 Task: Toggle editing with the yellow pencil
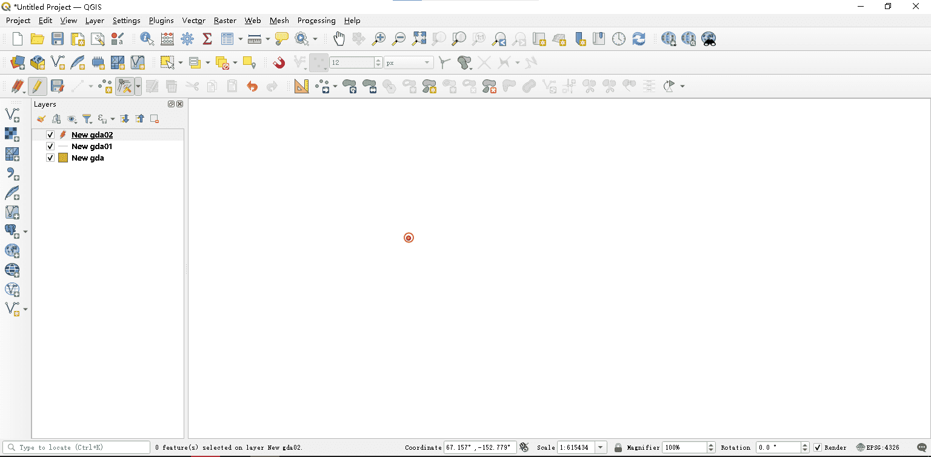tap(38, 86)
